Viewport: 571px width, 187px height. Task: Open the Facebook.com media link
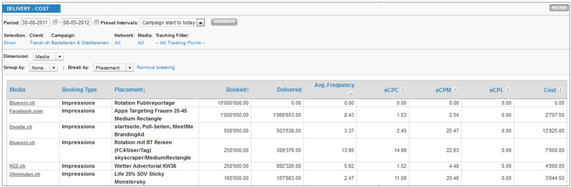26,111
